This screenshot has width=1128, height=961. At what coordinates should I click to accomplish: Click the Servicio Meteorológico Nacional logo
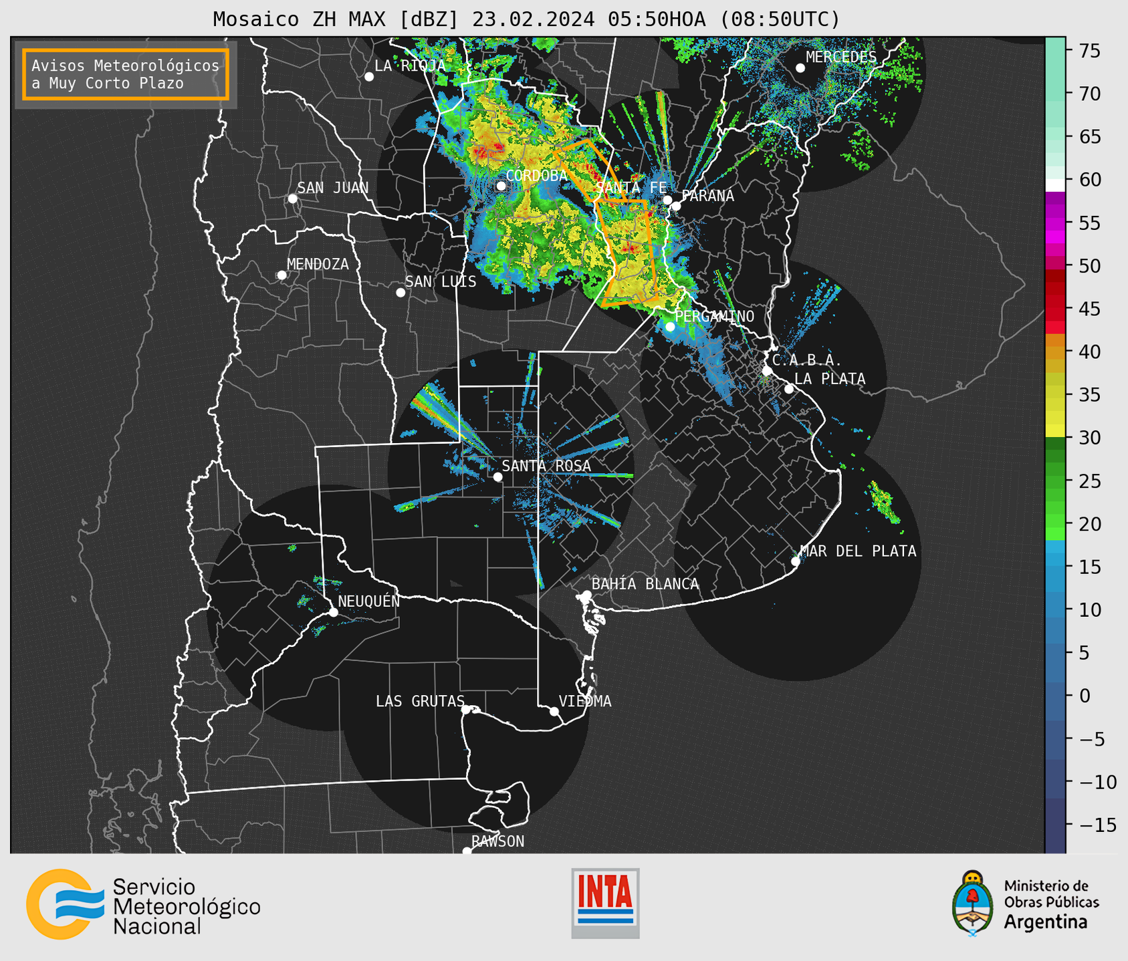click(143, 904)
